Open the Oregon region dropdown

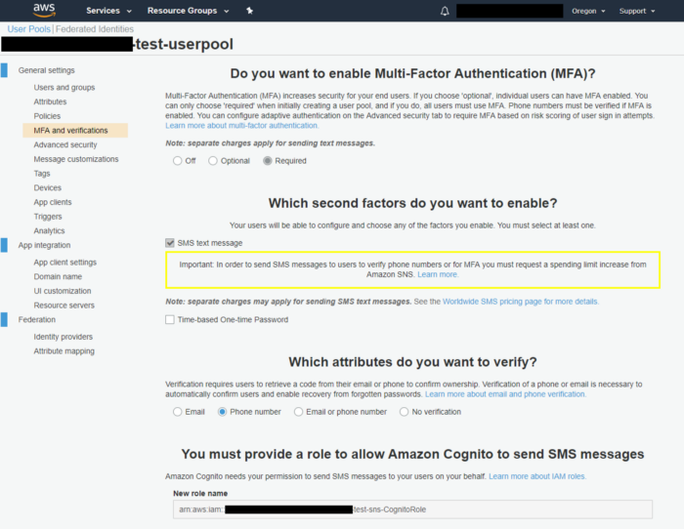click(x=588, y=11)
